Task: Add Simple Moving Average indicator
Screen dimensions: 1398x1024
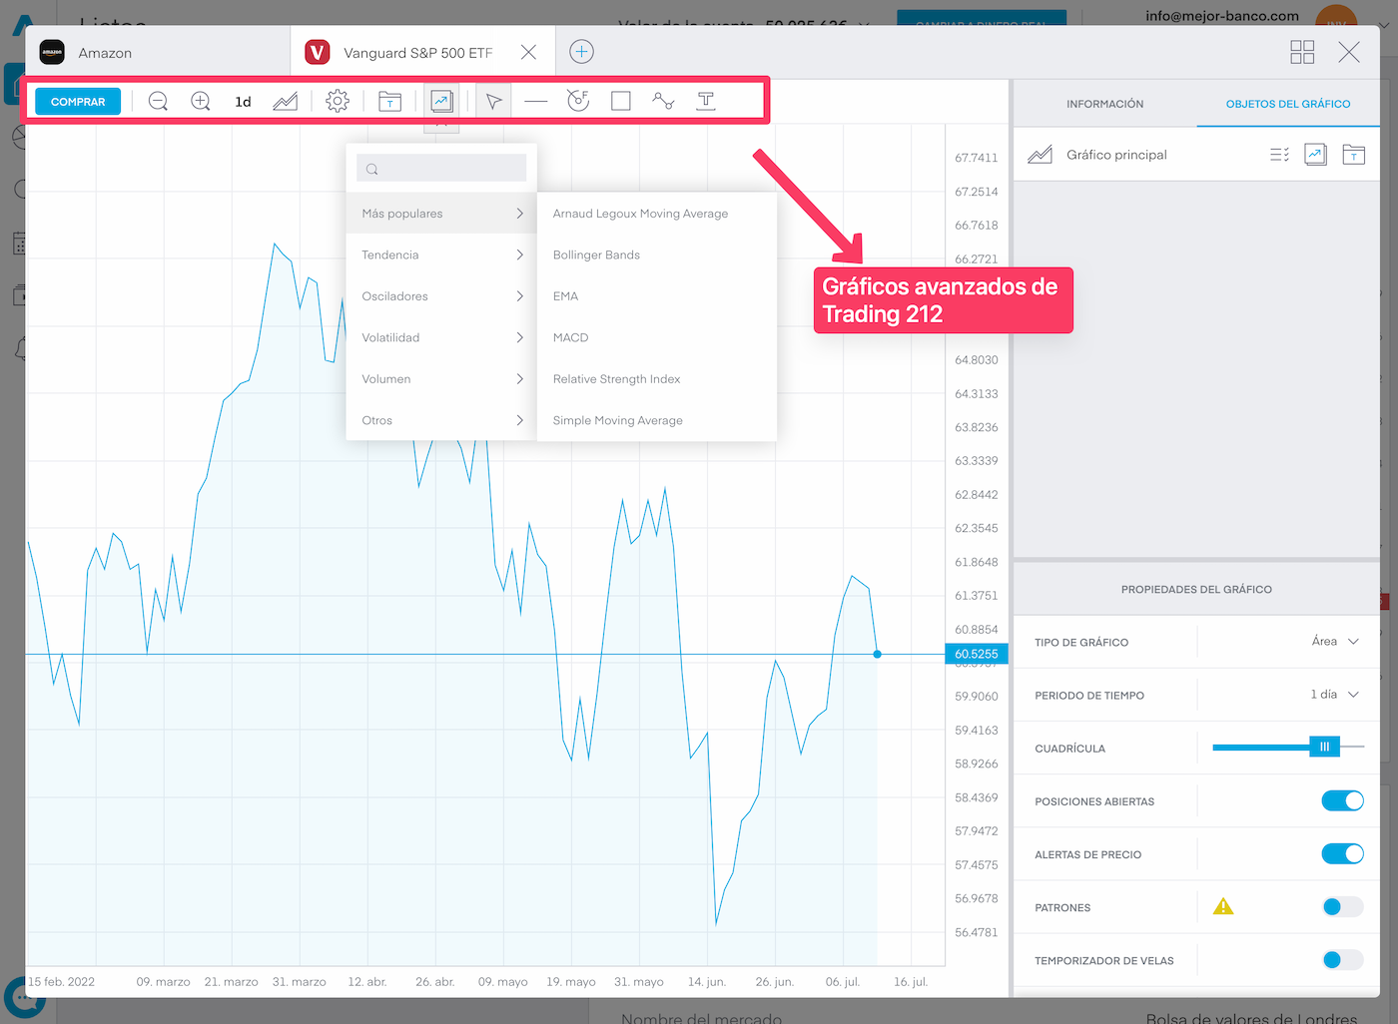Action: pos(657,421)
